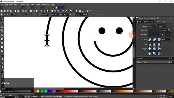174x98 pixels.
Task: Open the Help menu
Action: pos(52,5)
